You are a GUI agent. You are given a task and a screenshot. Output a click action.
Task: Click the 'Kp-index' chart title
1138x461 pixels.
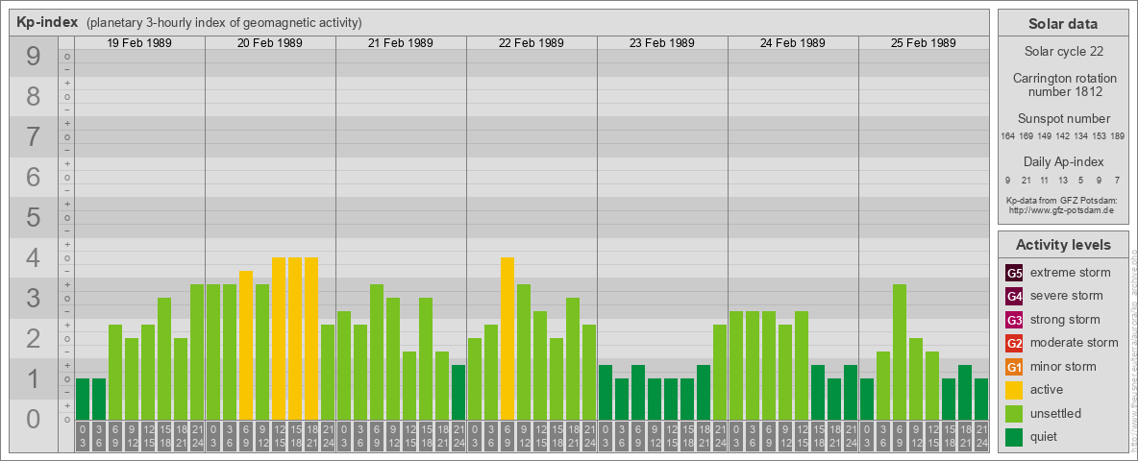coord(47,22)
